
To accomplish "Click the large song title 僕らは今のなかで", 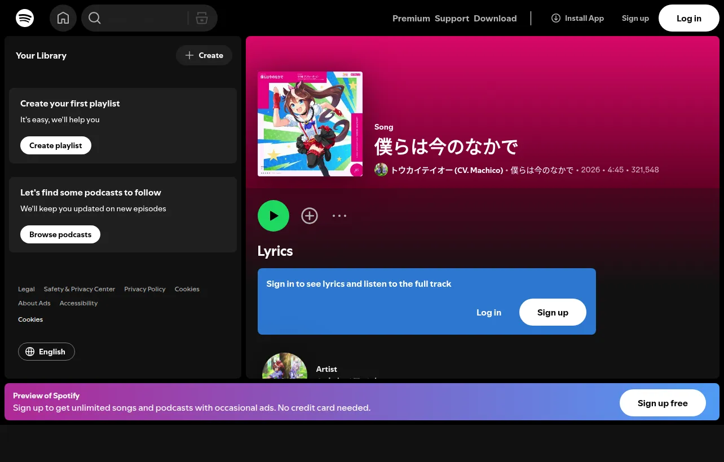I will (x=446, y=146).
